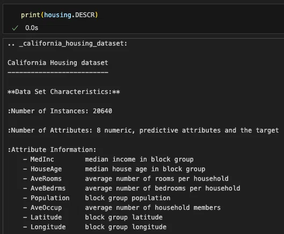Click 'block group longitude' description
This screenshot has height=234, width=284.
coord(126,227)
